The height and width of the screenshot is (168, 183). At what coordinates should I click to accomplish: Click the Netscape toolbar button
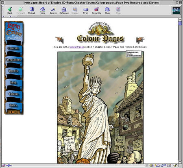point(64,11)
